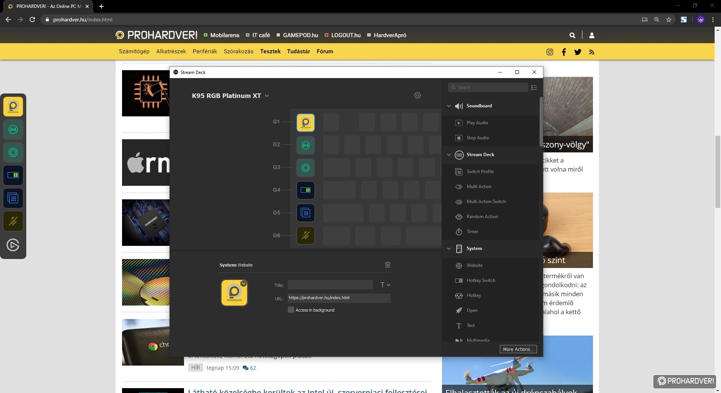Click muted mic icon in left overlay bar
Image resolution: width=721 pixels, height=393 pixels.
(x=13, y=221)
